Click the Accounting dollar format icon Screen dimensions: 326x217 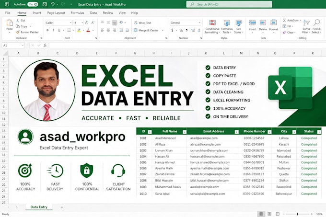172,30
